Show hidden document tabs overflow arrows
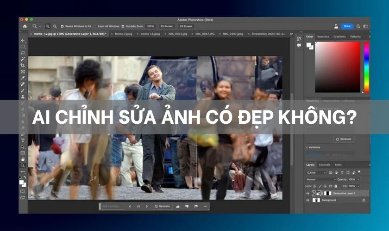This screenshot has width=389, height=231. (291, 34)
